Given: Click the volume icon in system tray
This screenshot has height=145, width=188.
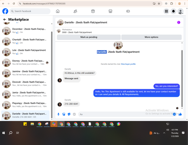Looking at the screenshot, I should tap(168, 130).
